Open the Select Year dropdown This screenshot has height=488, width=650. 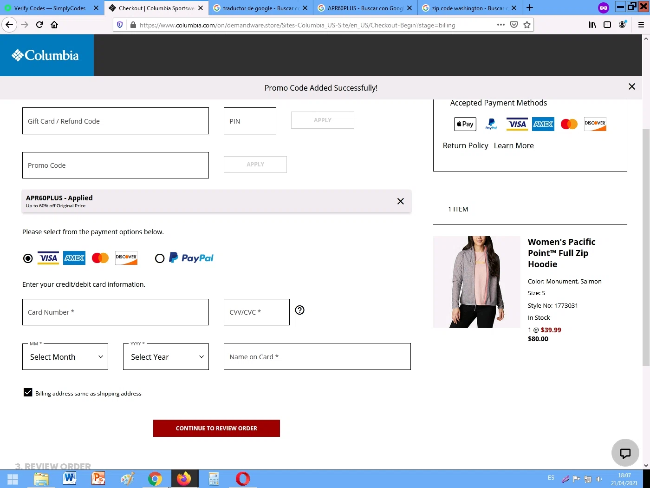(x=166, y=357)
